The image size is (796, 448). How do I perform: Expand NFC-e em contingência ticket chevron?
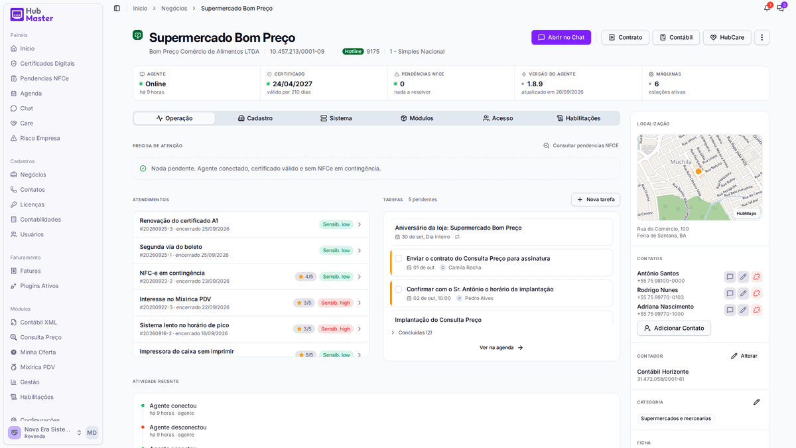click(x=360, y=277)
